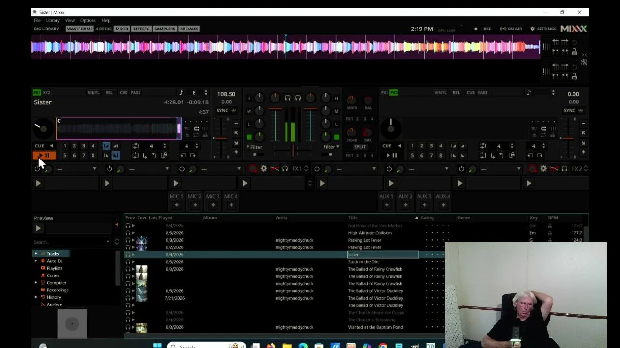The width and height of the screenshot is (620, 348).
Task: Click deck 1 play/pause button
Action: (x=44, y=155)
